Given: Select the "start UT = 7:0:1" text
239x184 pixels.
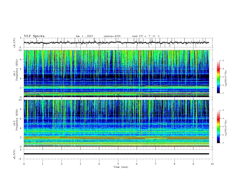Looking at the screenshot, I should tap(146, 36).
